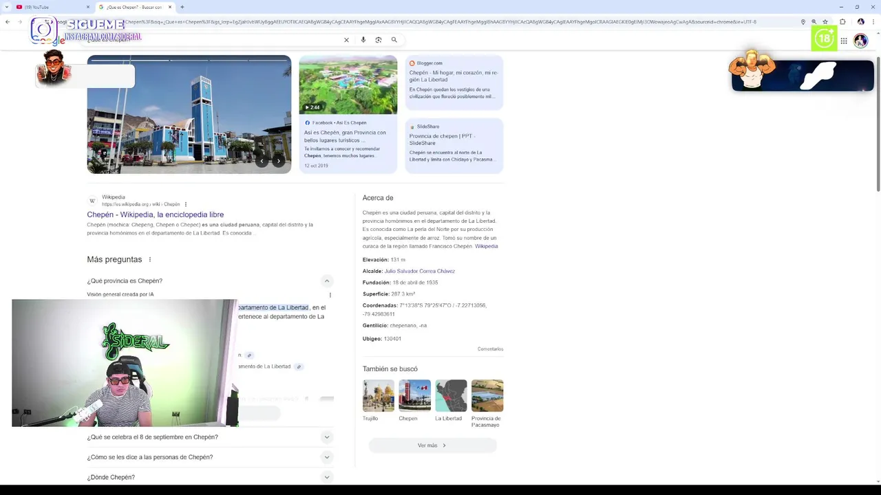881x495 pixels.
Task: Clear the Google search box text
Action: pos(346,40)
